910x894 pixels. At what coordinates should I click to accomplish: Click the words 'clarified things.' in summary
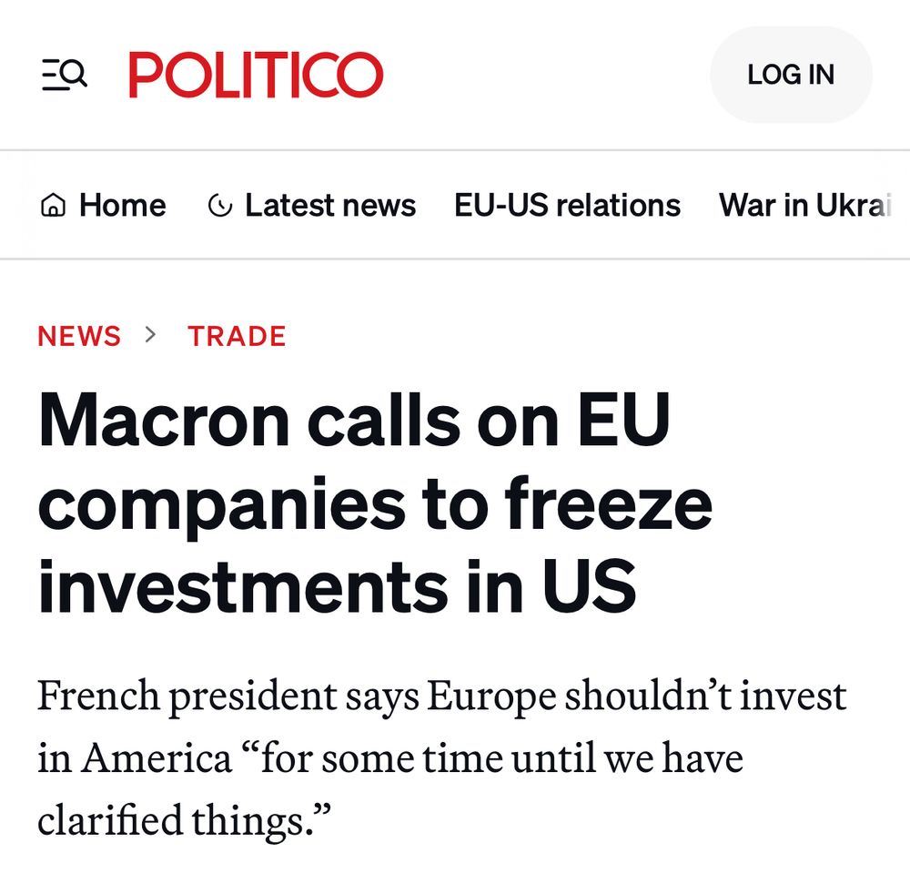tap(182, 820)
